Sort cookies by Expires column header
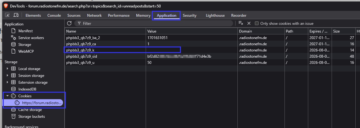Image resolution: width=360 pixels, height=128 pixels. pyautogui.click(x=319, y=31)
